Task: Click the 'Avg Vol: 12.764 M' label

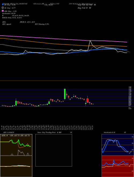Action: (x=87, y=5)
